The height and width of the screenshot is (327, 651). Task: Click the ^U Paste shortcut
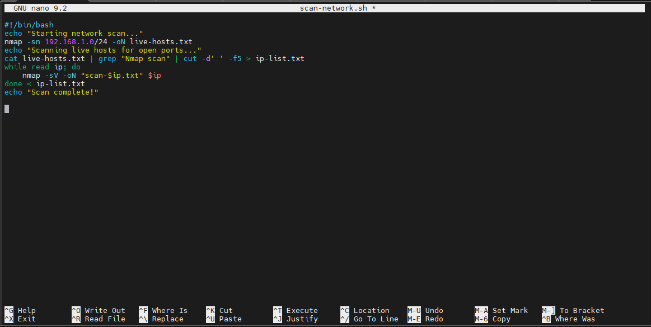tap(224, 319)
